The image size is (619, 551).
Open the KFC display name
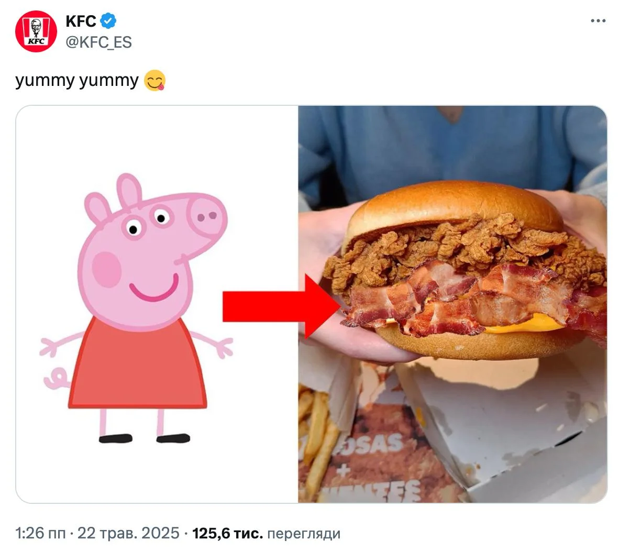coord(81,21)
